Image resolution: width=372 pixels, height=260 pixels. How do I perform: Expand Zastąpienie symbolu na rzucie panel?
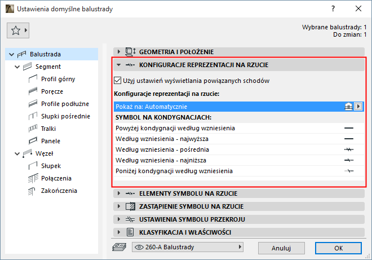pyautogui.click(x=119, y=206)
